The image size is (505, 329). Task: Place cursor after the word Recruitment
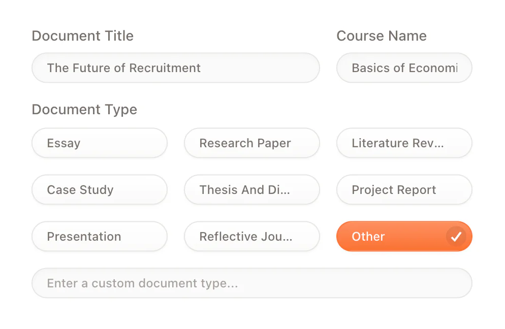pyautogui.click(x=202, y=68)
